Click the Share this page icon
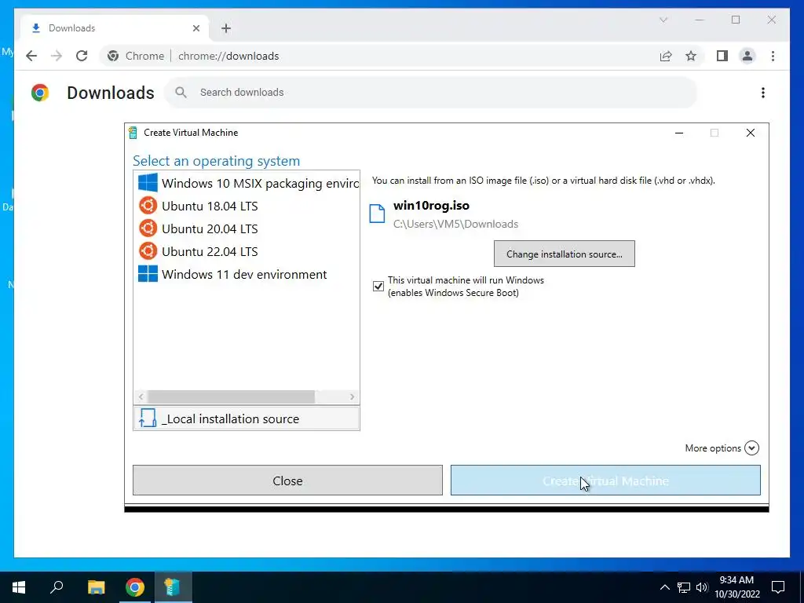The image size is (804, 603). coord(666,56)
